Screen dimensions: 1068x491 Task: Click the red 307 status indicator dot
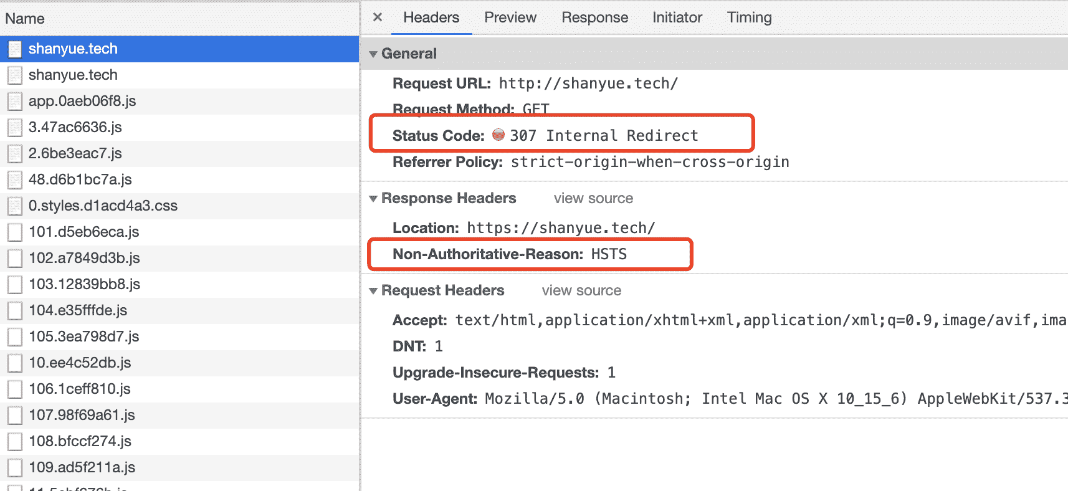[498, 135]
